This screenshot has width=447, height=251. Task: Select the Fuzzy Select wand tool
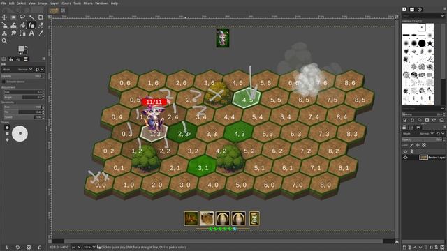click(31, 17)
